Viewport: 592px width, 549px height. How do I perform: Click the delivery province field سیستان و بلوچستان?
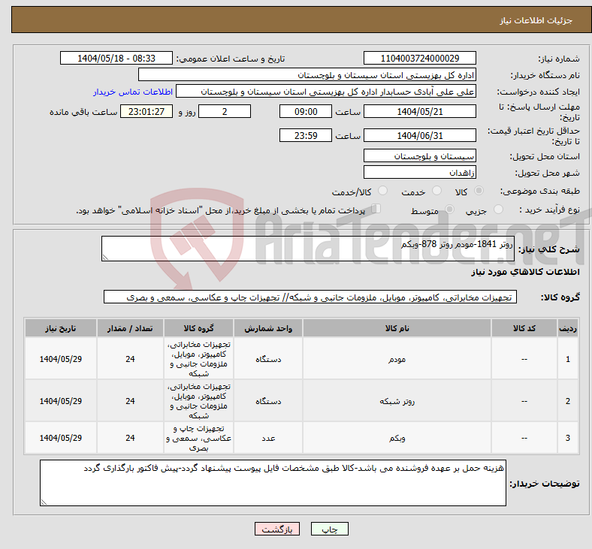pos(419,155)
